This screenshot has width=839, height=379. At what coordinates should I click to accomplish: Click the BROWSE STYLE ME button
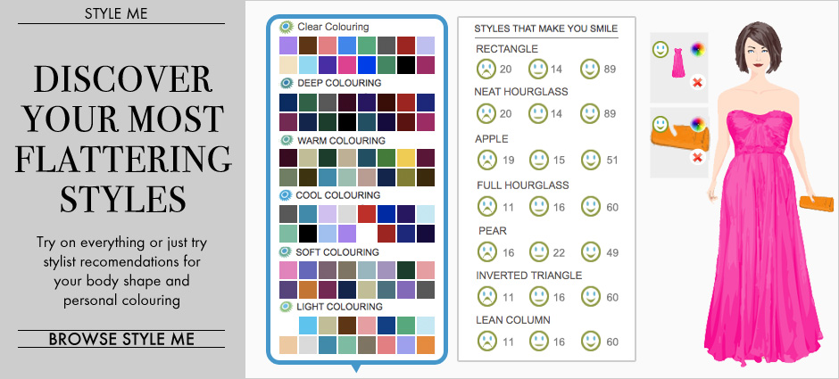click(121, 339)
